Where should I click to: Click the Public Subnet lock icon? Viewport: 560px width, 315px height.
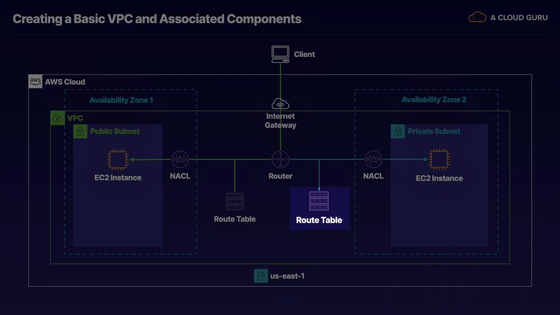[x=80, y=132]
